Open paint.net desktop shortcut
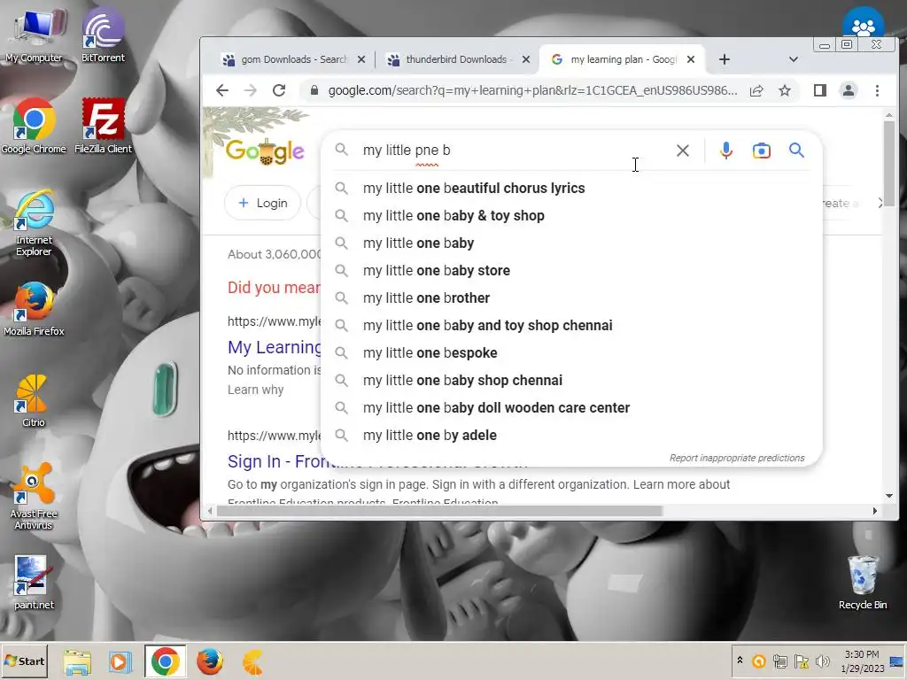907x680 pixels. coord(34,583)
